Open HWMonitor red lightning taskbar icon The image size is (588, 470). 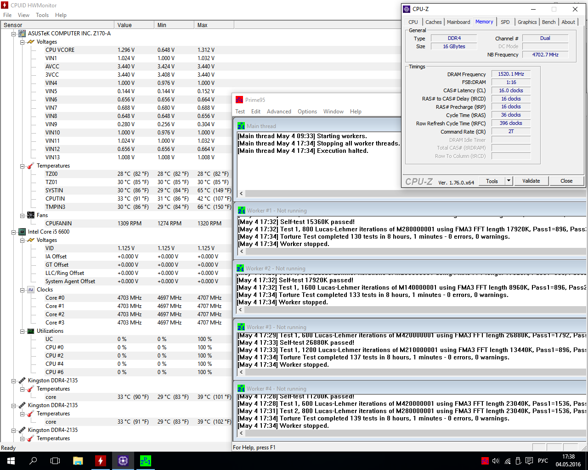pos(100,461)
